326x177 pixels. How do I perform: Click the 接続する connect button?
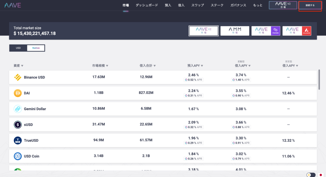(310, 5)
